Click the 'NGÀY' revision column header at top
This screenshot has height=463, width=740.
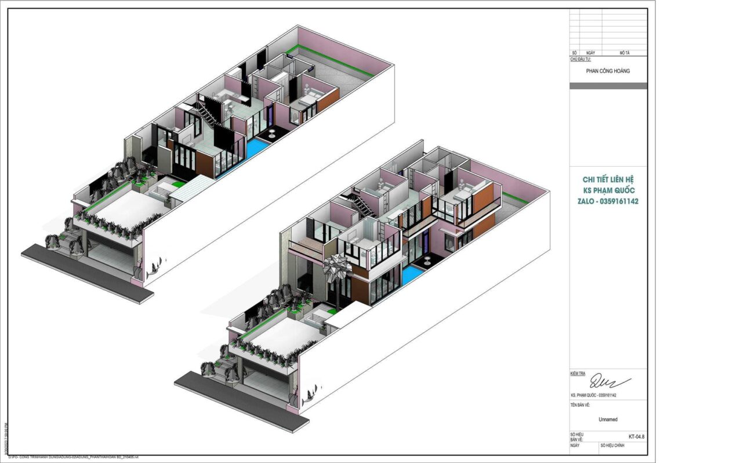pyautogui.click(x=590, y=53)
